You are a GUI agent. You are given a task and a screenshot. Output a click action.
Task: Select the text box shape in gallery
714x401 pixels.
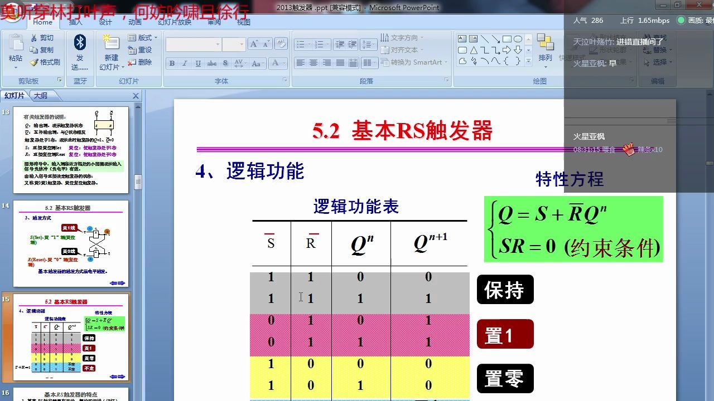pos(462,39)
